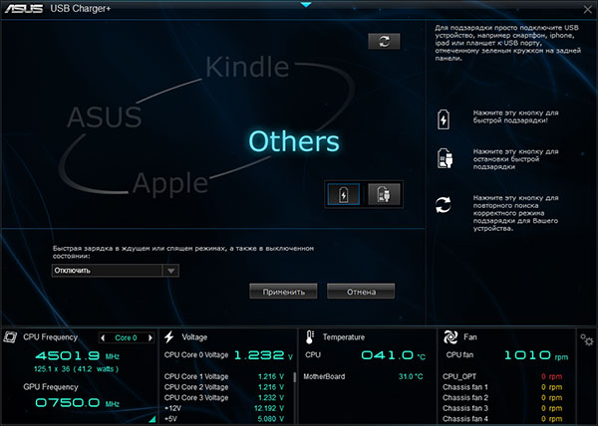
Task: Expand CPU panel via green corner triangle
Action: pyautogui.click(x=152, y=419)
